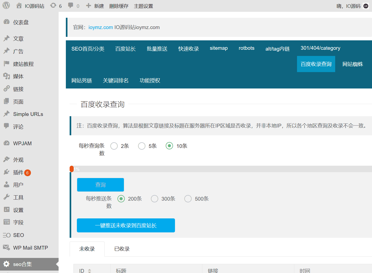The width and height of the screenshot is (372, 273).
Task: Open the WordPress logo menu
Action: click(x=6, y=6)
